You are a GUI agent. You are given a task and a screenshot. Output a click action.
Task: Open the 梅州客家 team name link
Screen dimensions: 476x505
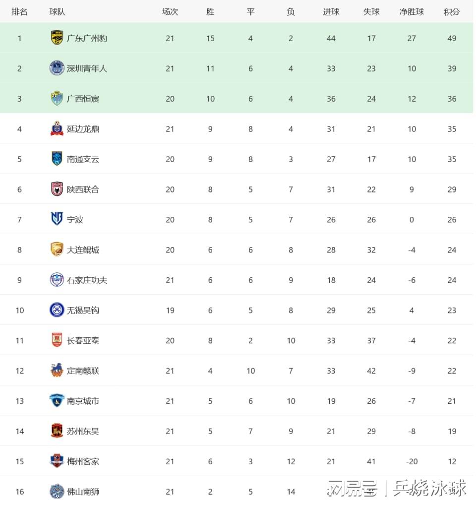(x=83, y=461)
